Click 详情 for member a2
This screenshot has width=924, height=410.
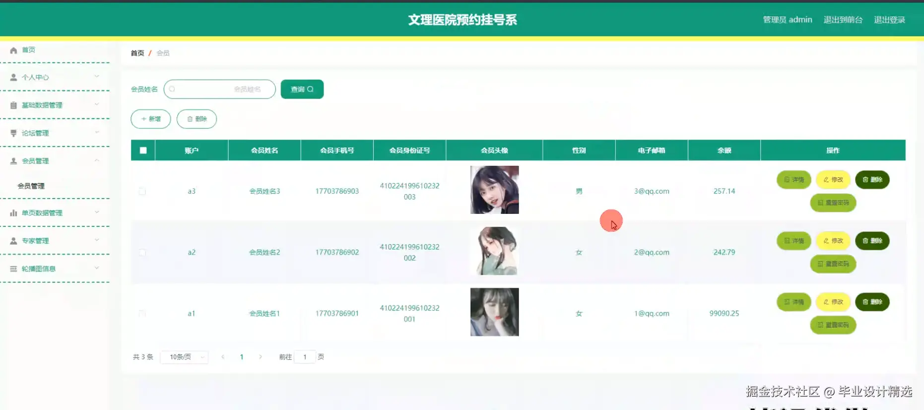pyautogui.click(x=794, y=241)
